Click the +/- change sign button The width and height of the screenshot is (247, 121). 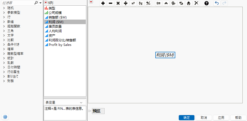(148, 3)
